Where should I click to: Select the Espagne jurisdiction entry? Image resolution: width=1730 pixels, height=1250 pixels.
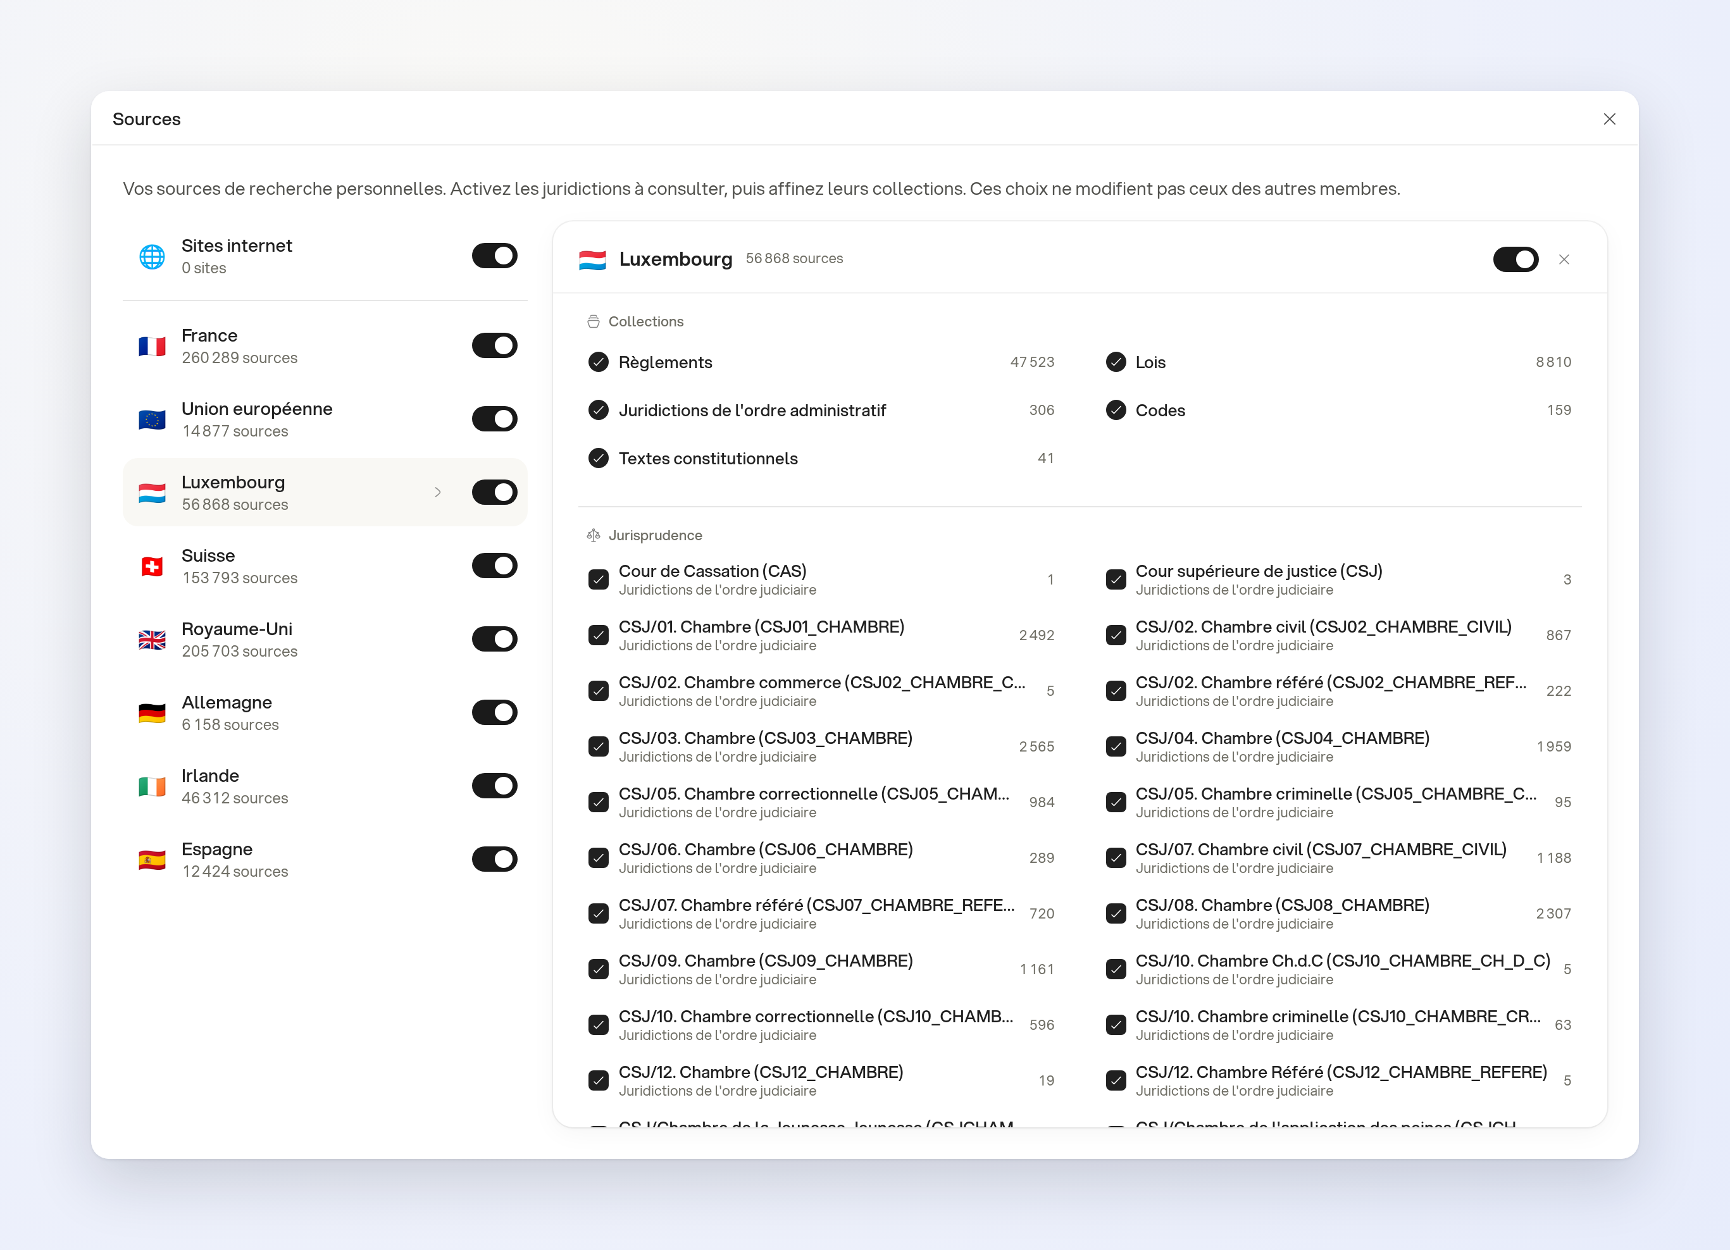[x=325, y=860]
